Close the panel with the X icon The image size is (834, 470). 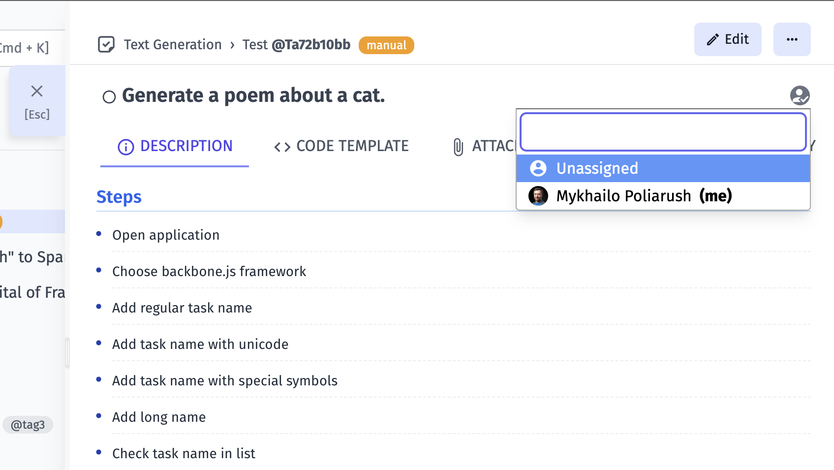(37, 91)
